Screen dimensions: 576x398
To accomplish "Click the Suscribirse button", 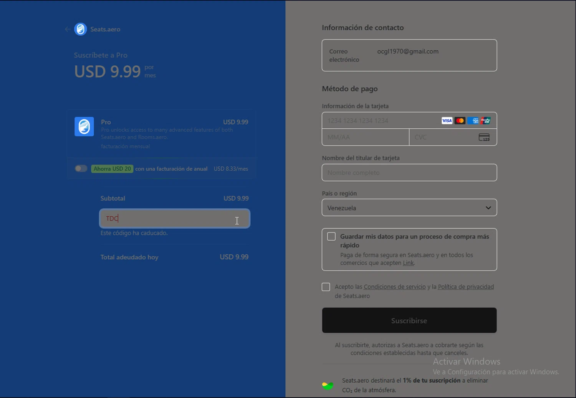I will (x=409, y=320).
